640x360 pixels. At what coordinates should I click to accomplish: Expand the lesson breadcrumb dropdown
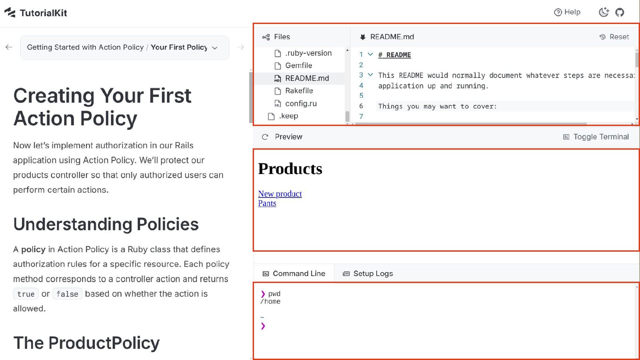215,48
